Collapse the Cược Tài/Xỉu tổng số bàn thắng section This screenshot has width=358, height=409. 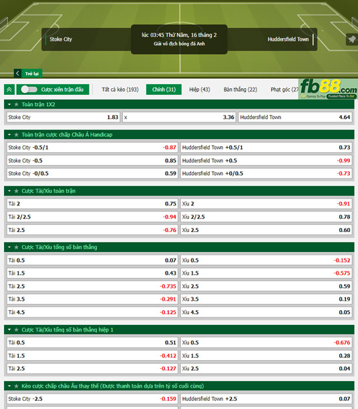(x=9, y=247)
